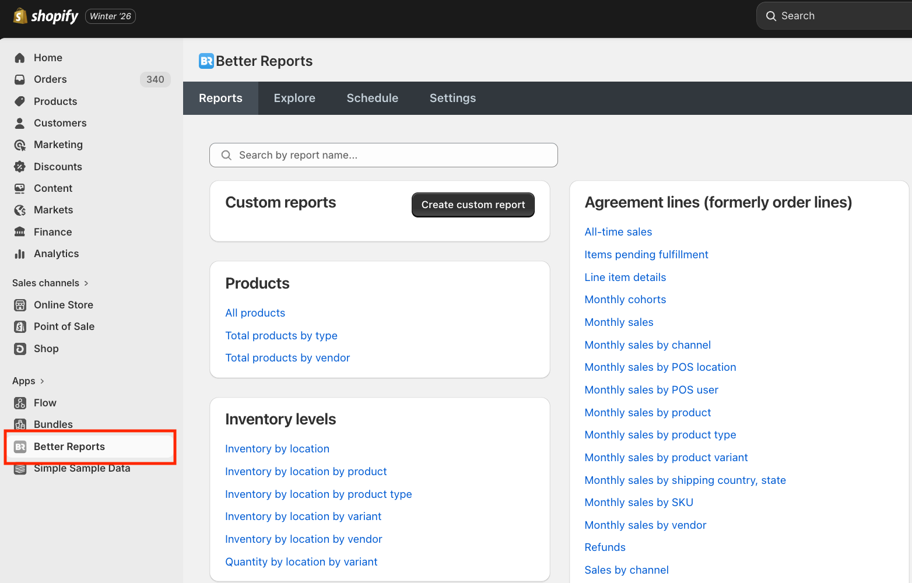This screenshot has height=583, width=912.
Task: Open Monthly sales by SKU report
Action: coord(639,503)
